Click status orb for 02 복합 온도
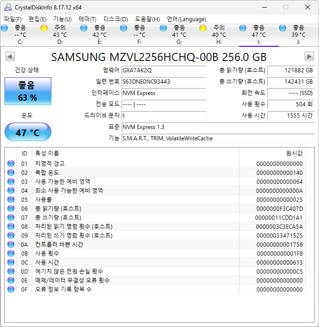The height and width of the screenshot is (327, 319). pyautogui.click(x=11, y=172)
